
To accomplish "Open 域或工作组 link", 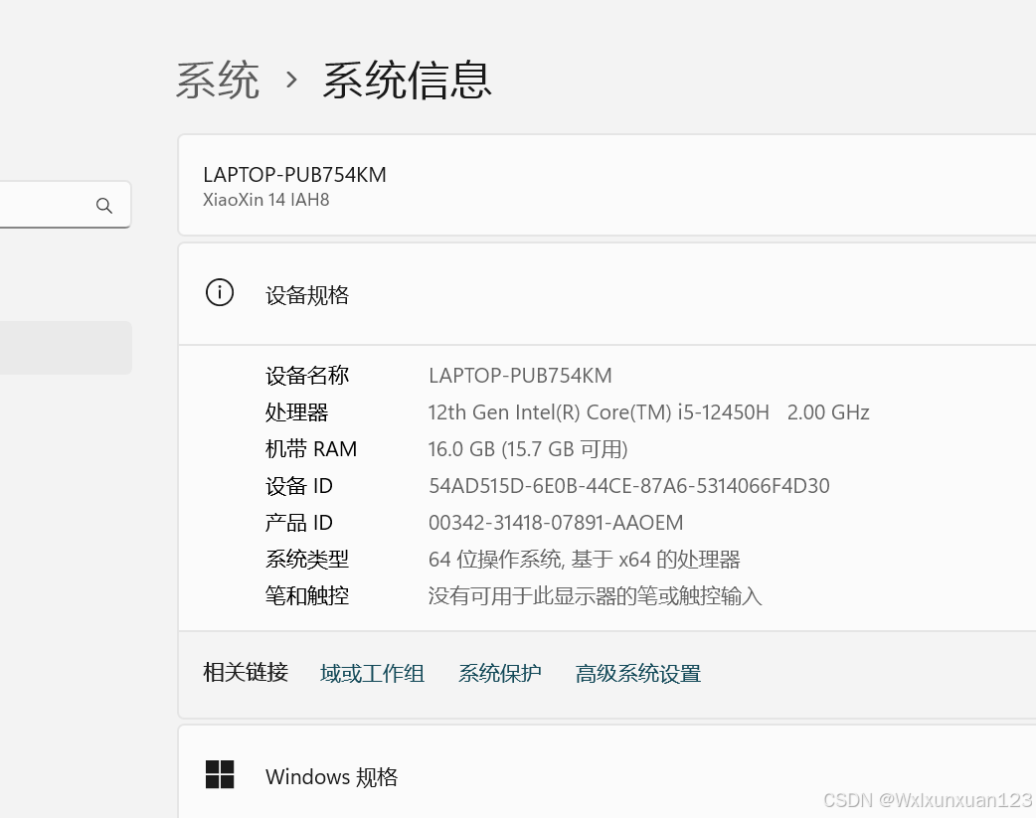I will click(x=372, y=674).
